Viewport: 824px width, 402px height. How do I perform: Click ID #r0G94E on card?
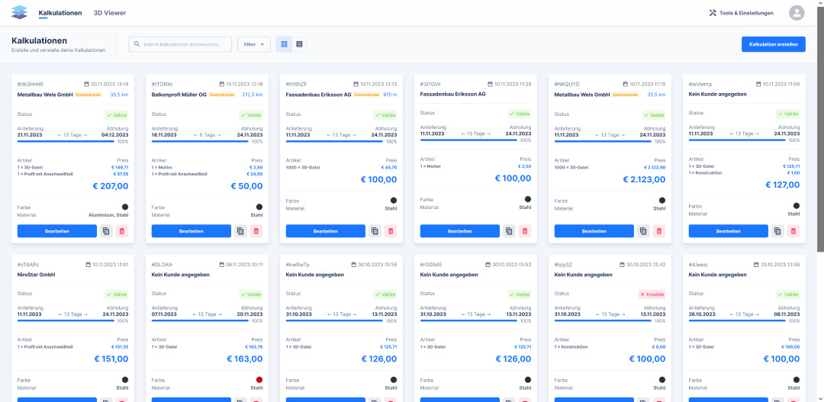point(431,265)
